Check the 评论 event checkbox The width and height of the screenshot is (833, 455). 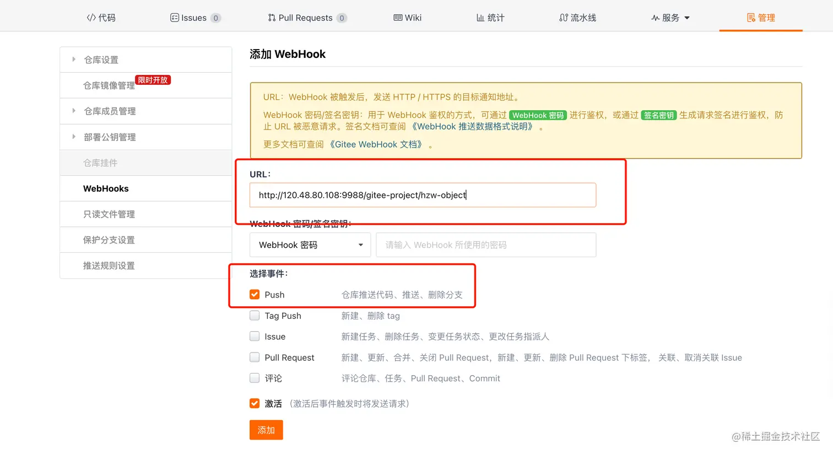point(255,378)
